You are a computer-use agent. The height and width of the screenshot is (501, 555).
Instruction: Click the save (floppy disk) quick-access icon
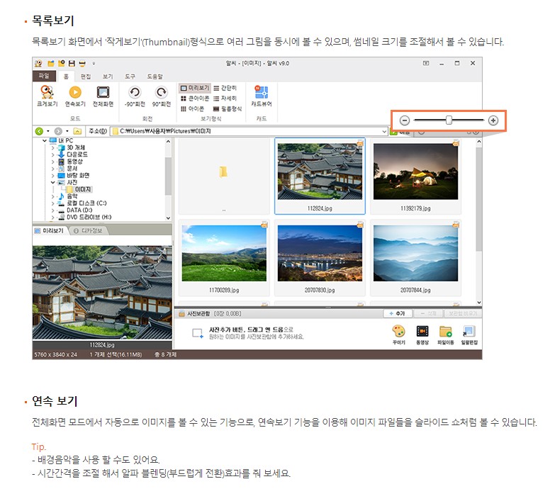[72, 64]
